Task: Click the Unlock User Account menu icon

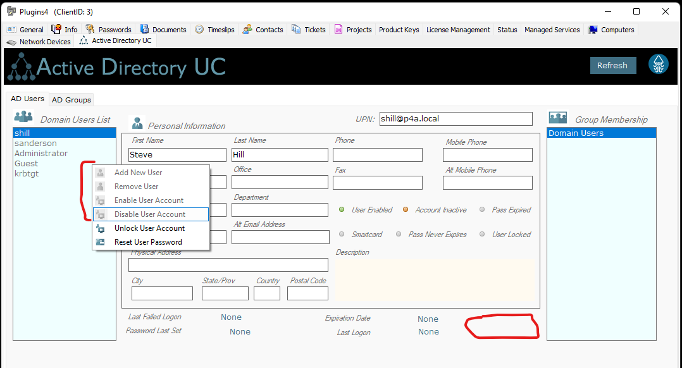Action: click(x=100, y=228)
